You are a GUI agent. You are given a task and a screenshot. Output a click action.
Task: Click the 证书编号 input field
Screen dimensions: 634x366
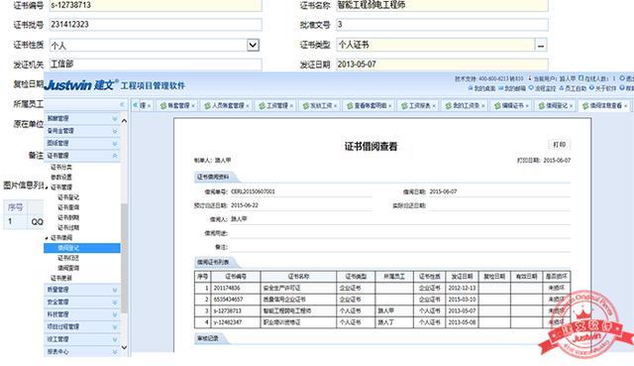click(156, 5)
